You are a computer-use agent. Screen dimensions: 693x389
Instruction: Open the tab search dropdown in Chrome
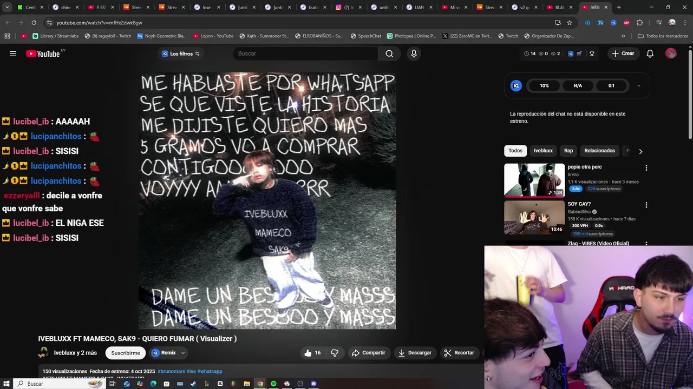coord(7,8)
